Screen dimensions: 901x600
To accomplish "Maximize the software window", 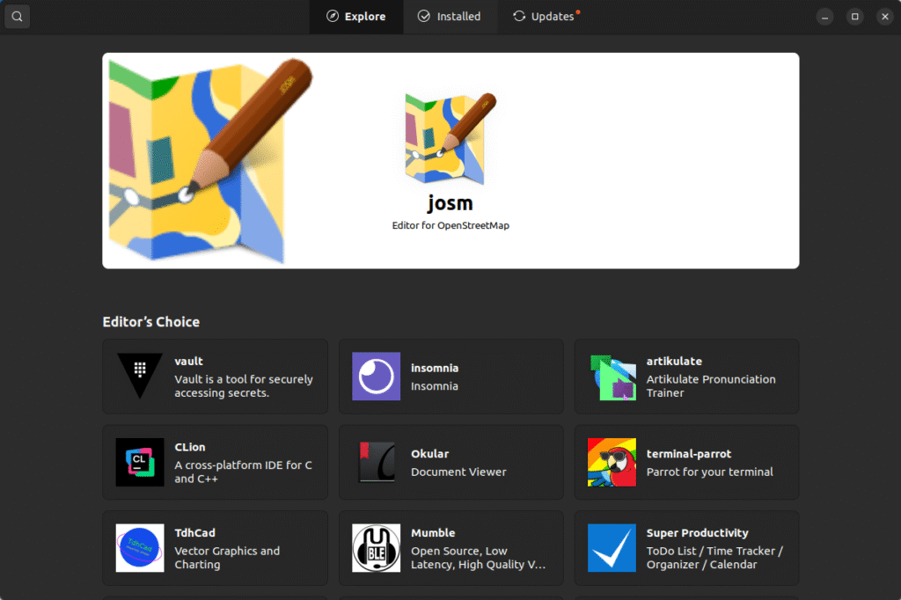I will coord(854,17).
